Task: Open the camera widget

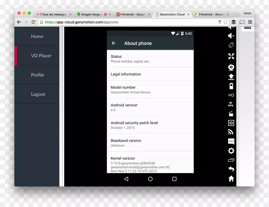Action: (x=231, y=68)
